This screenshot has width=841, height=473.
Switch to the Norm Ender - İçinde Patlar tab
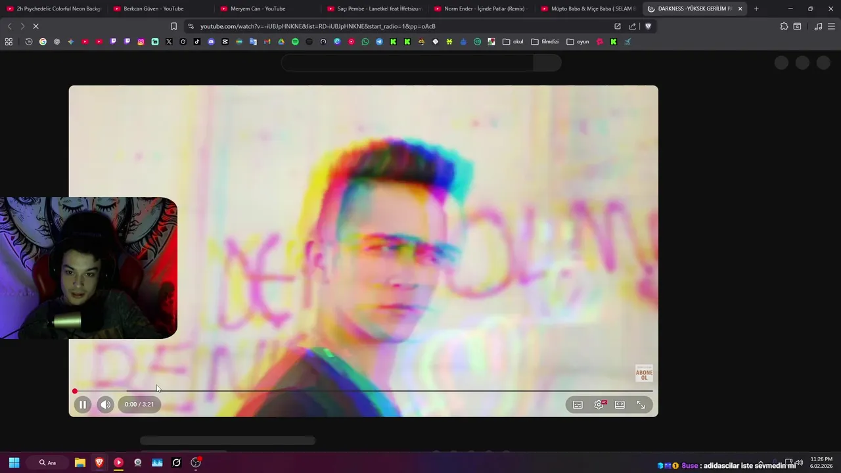pyautogui.click(x=482, y=9)
